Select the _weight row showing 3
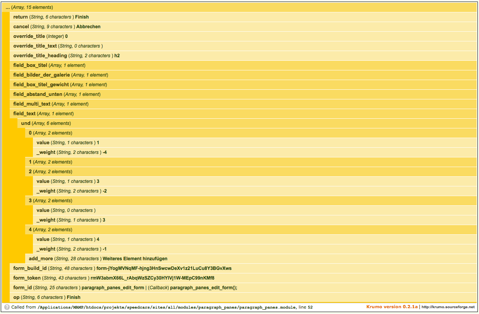Viewport: 479px width, 314px height. coord(255,220)
